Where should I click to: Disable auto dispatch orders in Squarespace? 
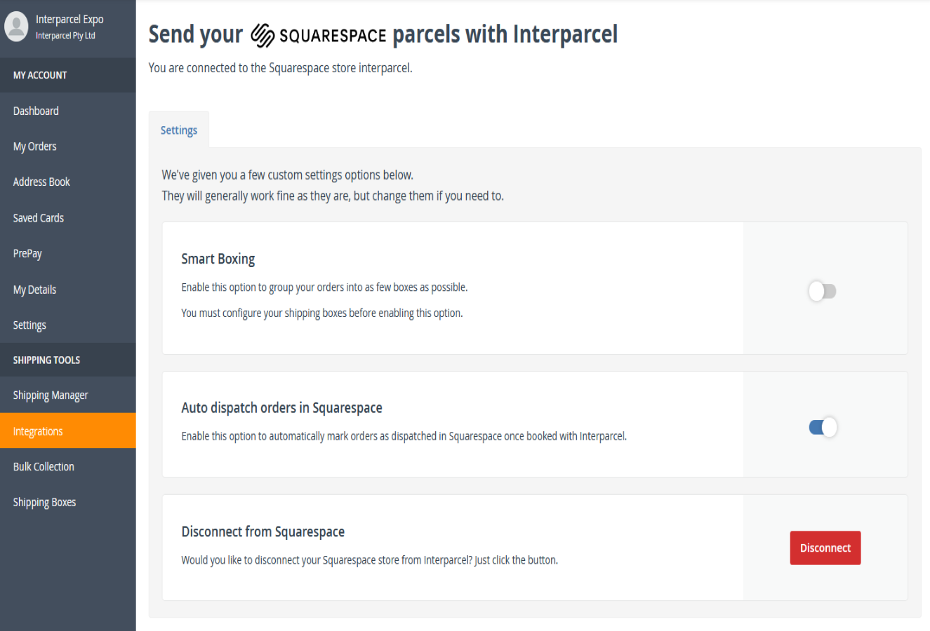point(822,426)
